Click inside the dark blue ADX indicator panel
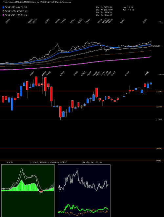The width and height of the screenshot is (164, 217). [84, 191]
